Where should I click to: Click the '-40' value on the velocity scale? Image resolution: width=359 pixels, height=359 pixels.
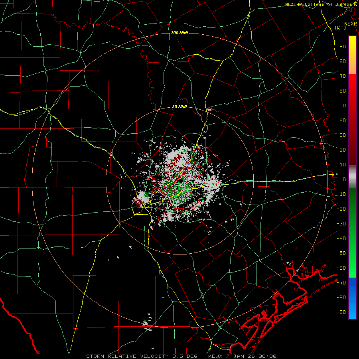[341, 239]
